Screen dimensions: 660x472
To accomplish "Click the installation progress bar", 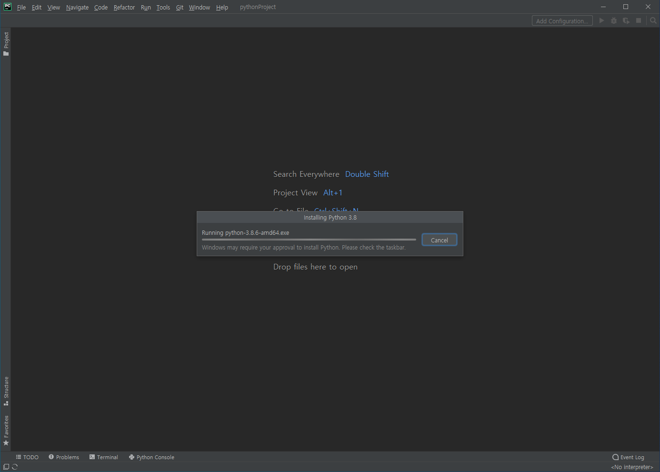I will pos(309,240).
